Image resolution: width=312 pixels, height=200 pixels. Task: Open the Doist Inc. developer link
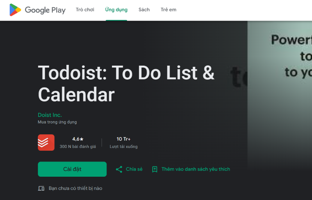point(50,115)
